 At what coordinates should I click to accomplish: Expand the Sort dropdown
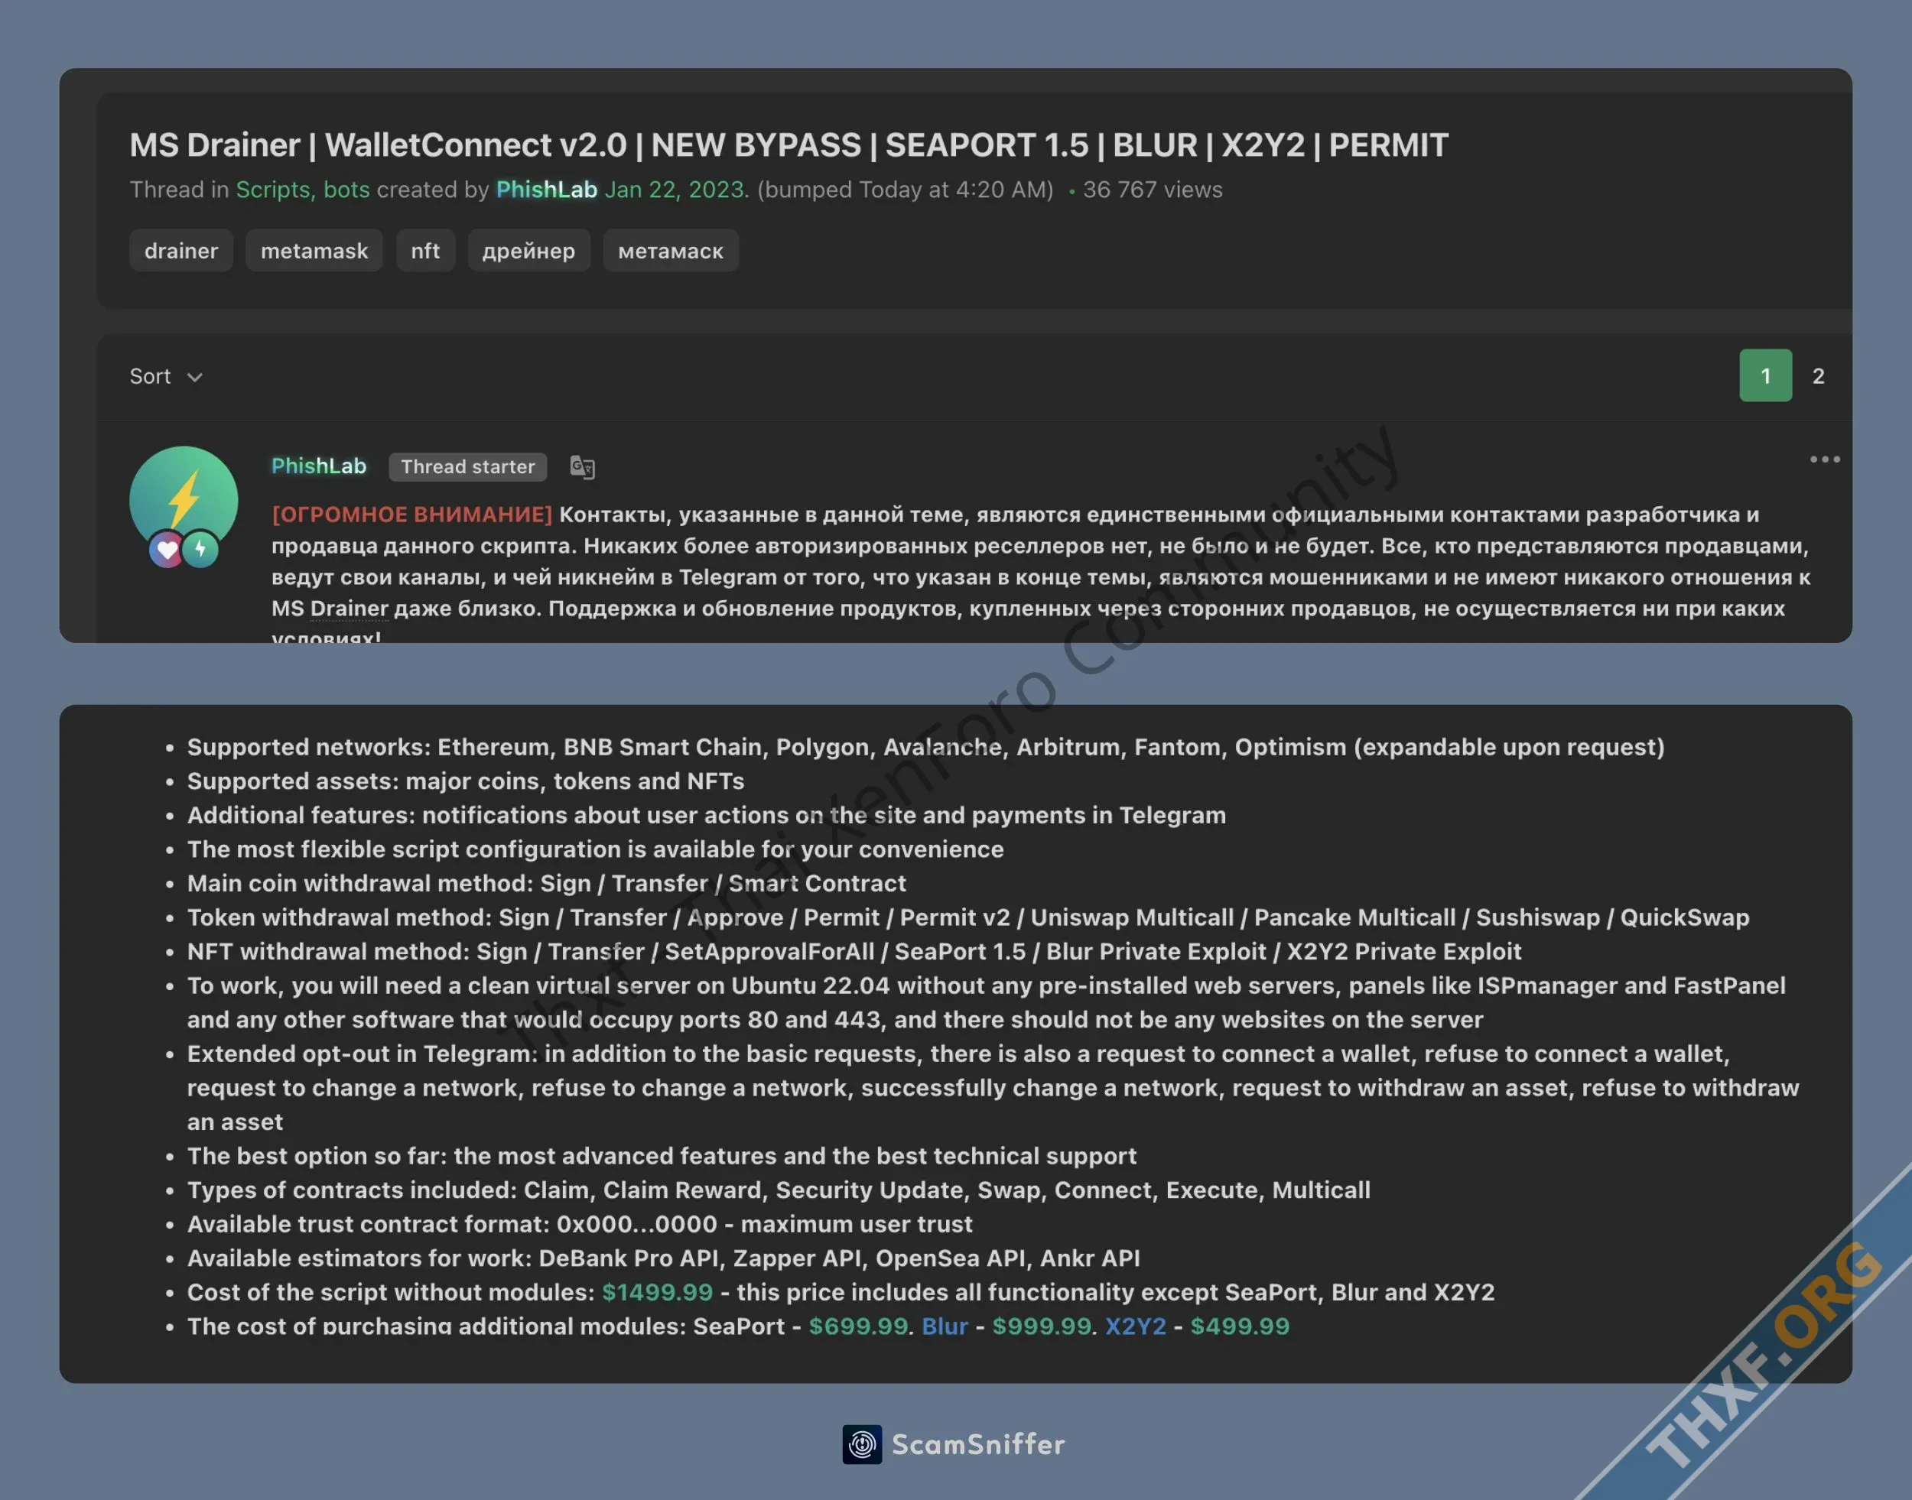click(x=166, y=376)
